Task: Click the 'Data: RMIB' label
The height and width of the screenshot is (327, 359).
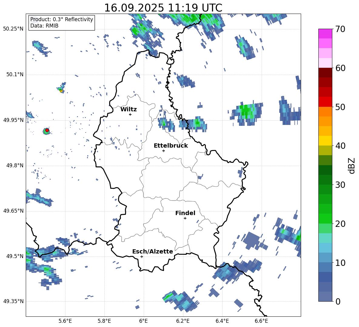Action: point(44,26)
